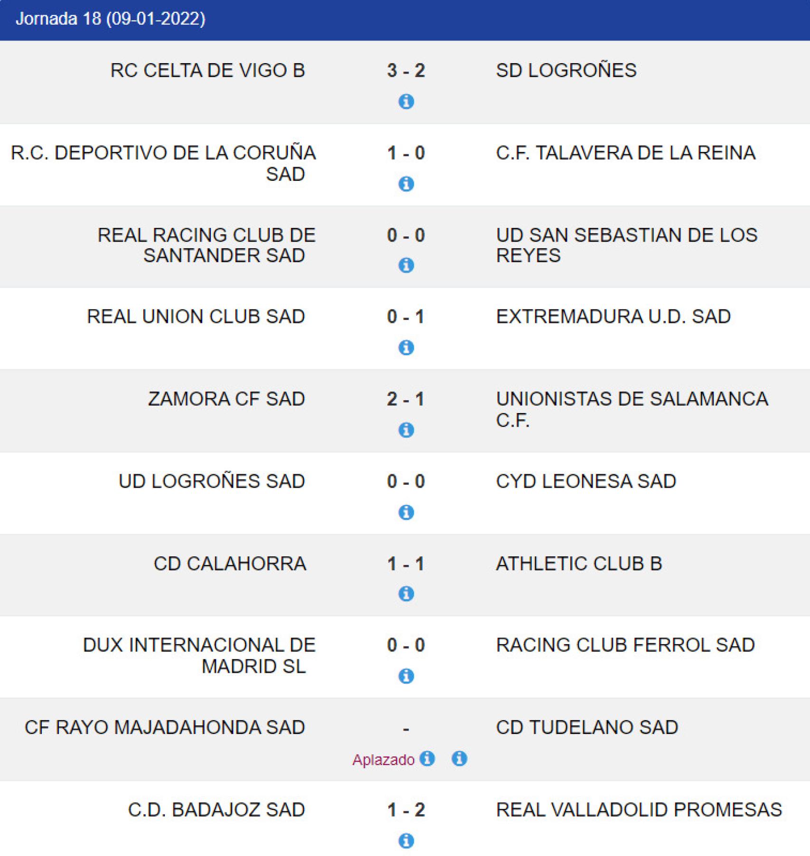Click info icon under DUX Internacional 0 - 0 score
This screenshot has width=810, height=856.
coord(406,676)
